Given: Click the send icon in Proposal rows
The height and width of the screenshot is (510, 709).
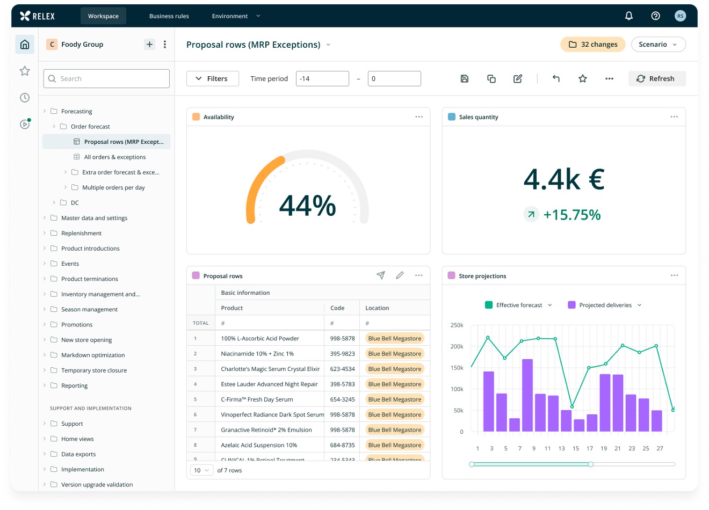Looking at the screenshot, I should point(381,275).
